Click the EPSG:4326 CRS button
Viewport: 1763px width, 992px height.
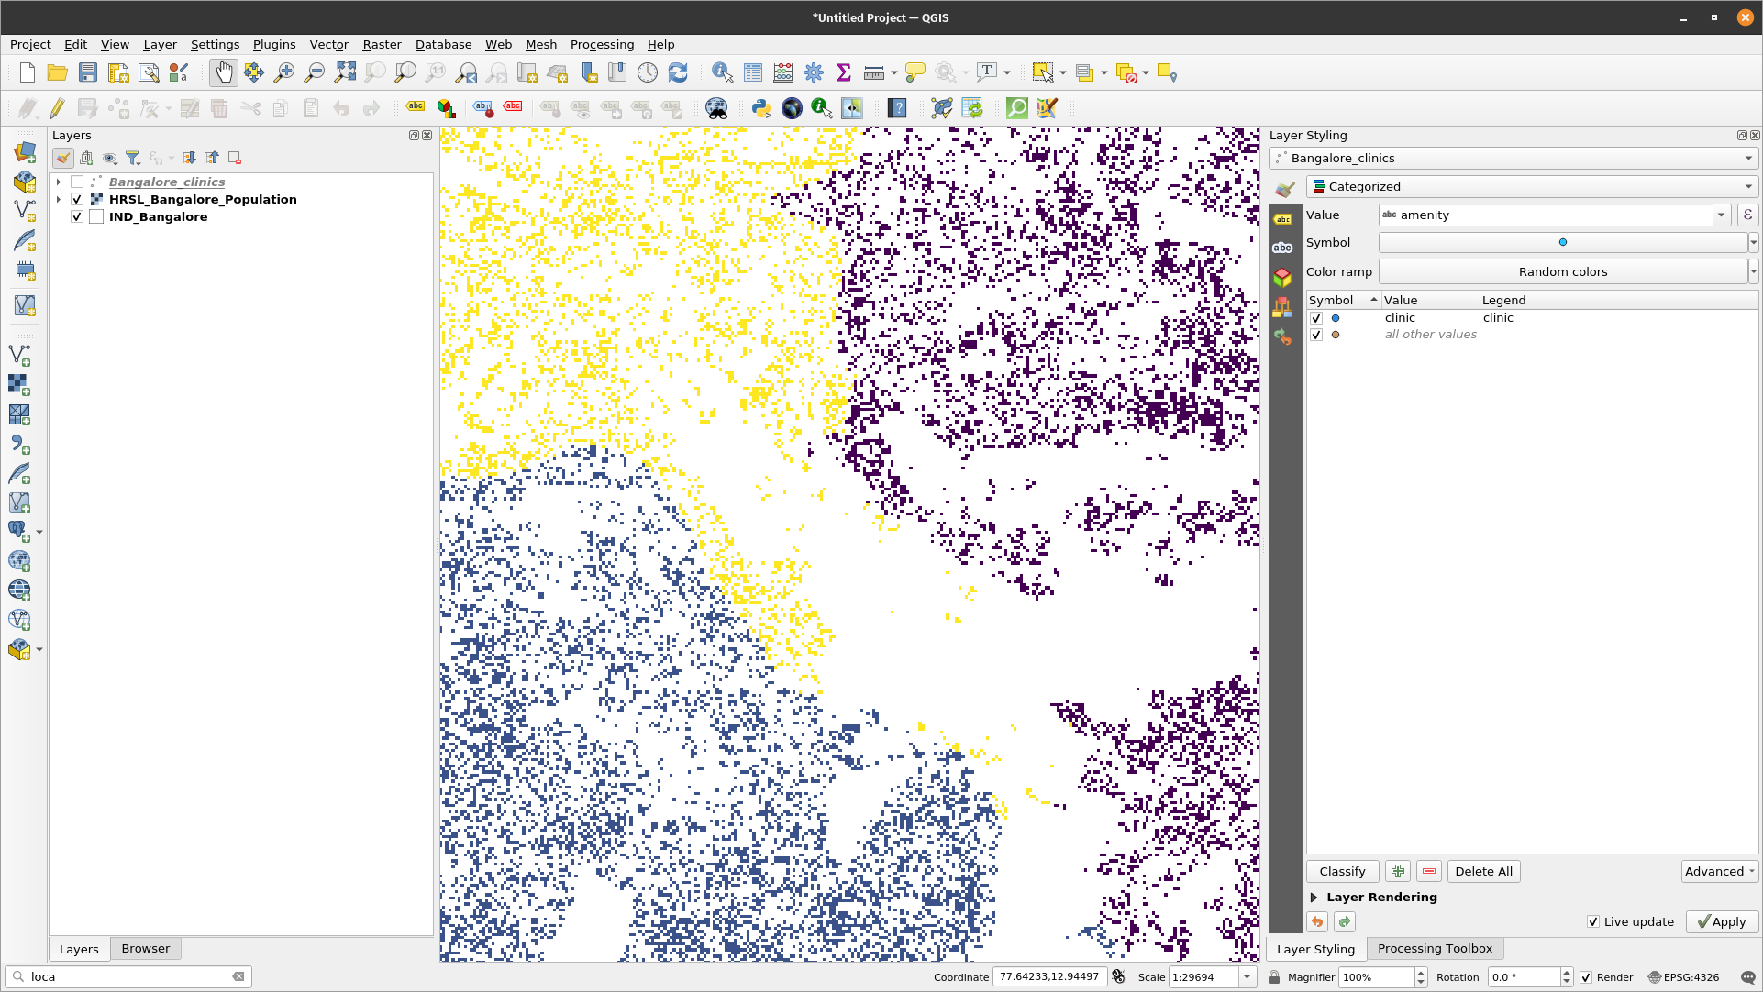(1684, 977)
